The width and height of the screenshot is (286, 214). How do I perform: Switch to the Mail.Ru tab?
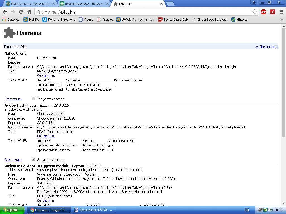point(30,4)
